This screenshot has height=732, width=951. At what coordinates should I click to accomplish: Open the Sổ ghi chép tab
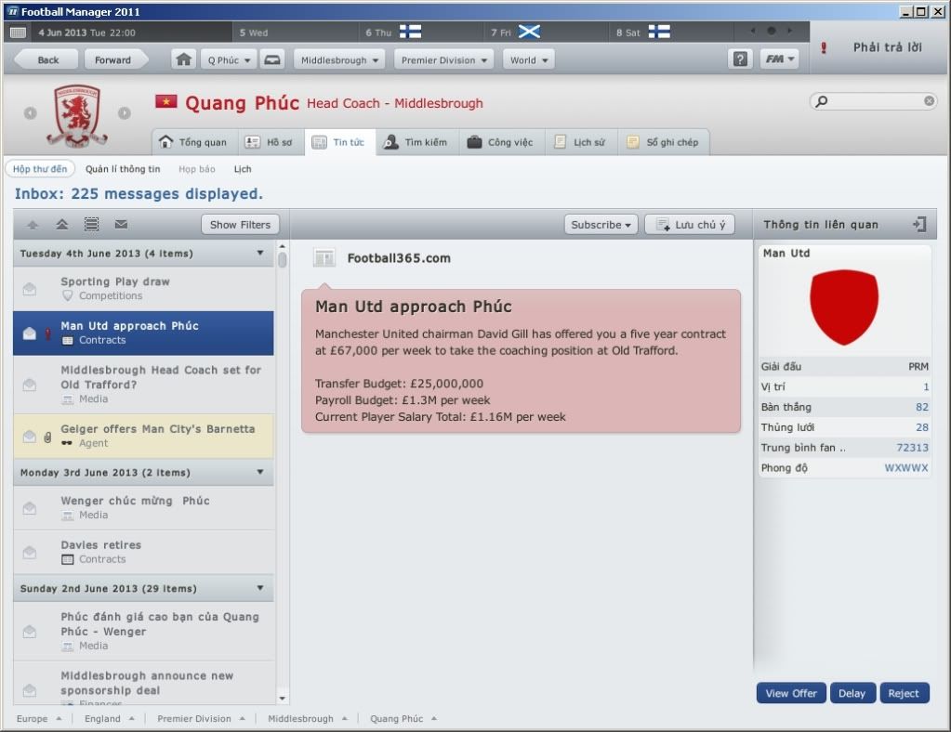click(x=663, y=142)
